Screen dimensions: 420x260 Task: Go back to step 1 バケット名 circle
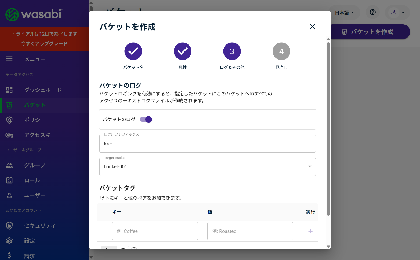point(133,51)
